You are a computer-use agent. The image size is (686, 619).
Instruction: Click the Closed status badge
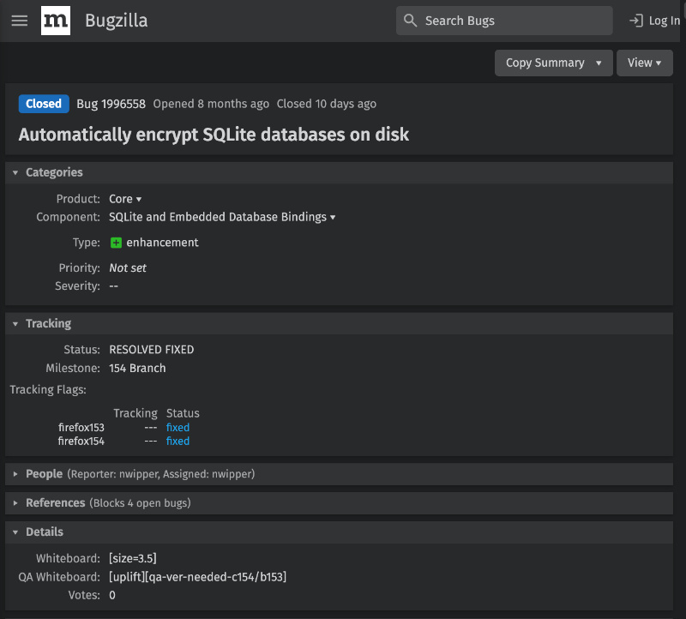(44, 104)
